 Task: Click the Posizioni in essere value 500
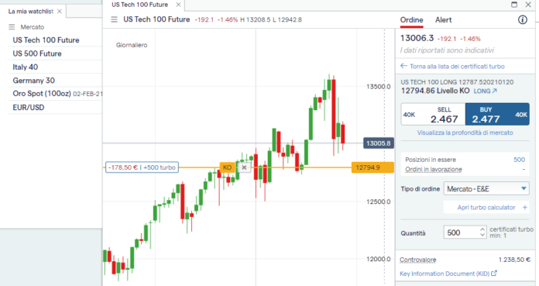coord(519,160)
